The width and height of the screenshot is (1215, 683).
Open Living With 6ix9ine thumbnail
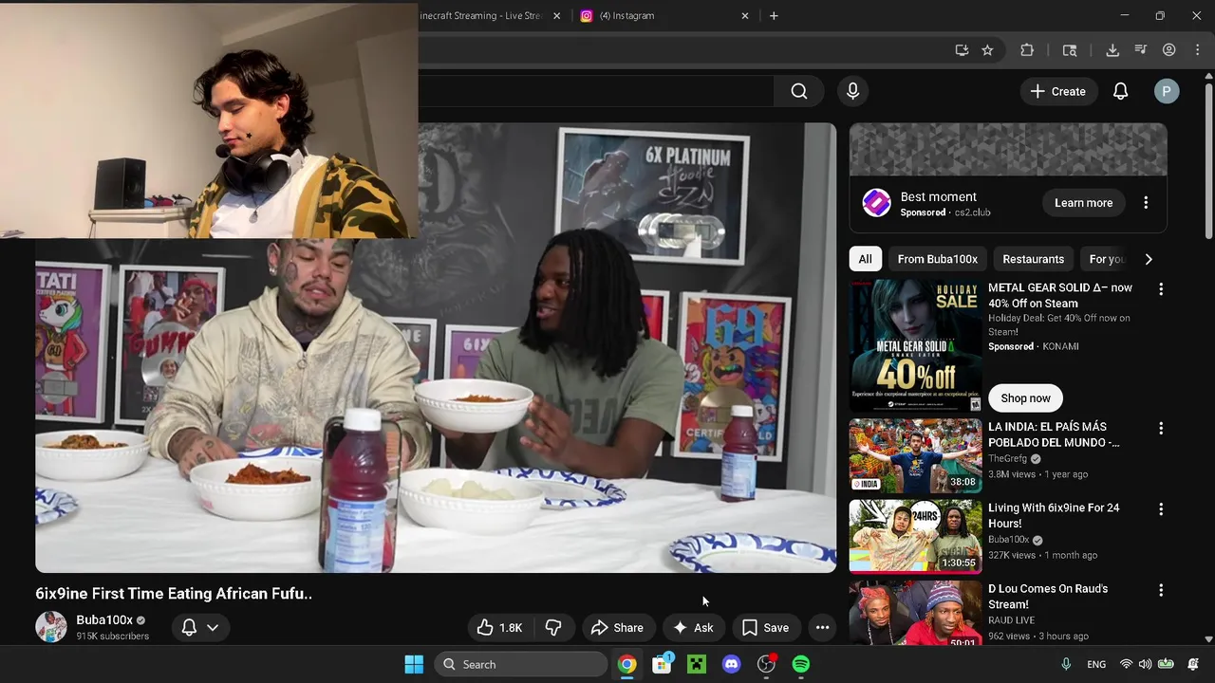point(915,536)
